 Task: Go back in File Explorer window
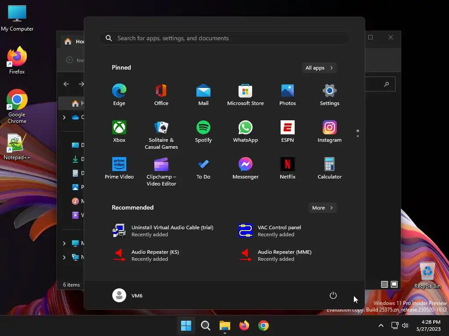66,84
